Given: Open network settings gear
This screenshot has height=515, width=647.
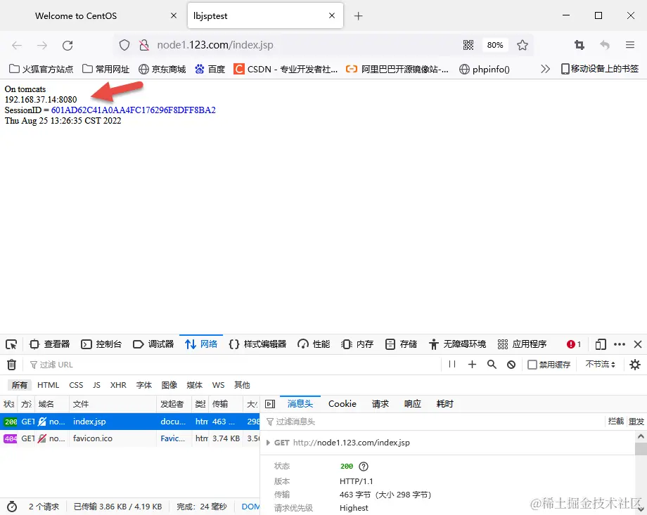Looking at the screenshot, I should point(634,365).
